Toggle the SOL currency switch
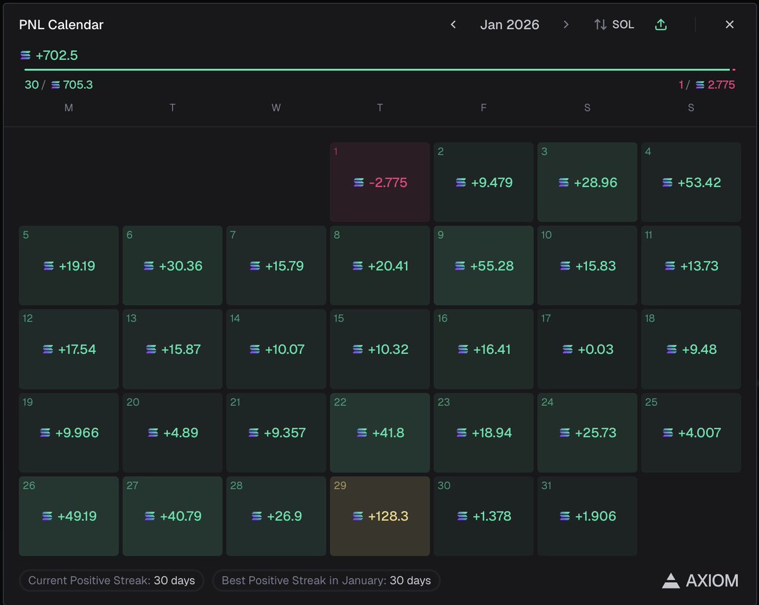 click(614, 25)
